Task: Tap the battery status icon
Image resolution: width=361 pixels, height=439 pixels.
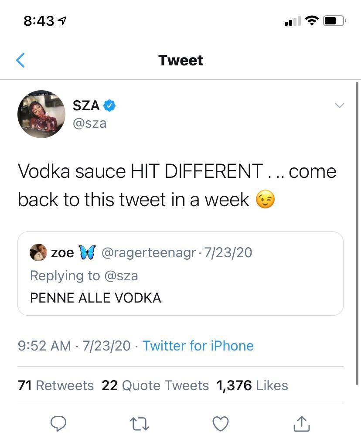Action: 334,20
